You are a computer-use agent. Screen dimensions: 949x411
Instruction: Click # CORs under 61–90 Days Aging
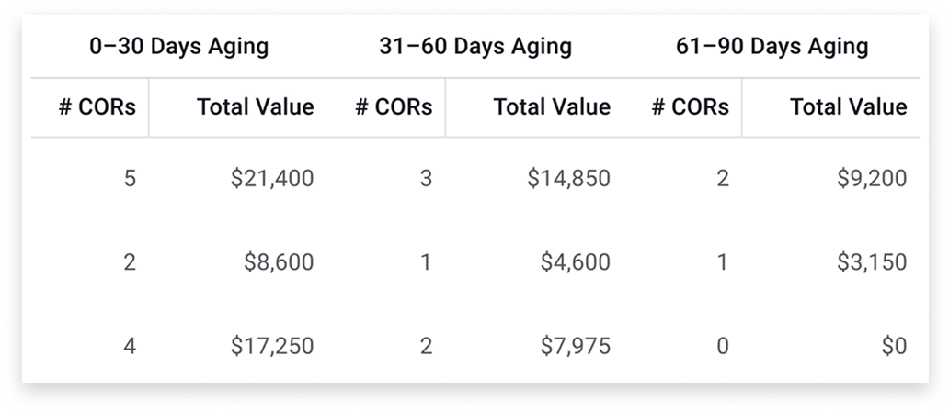tap(691, 106)
